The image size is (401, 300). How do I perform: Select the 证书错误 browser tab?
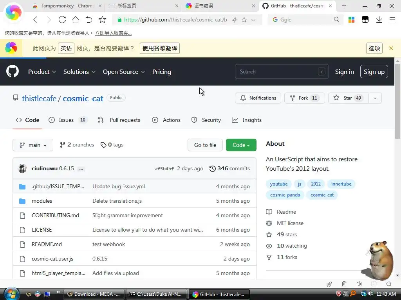[x=220, y=5]
